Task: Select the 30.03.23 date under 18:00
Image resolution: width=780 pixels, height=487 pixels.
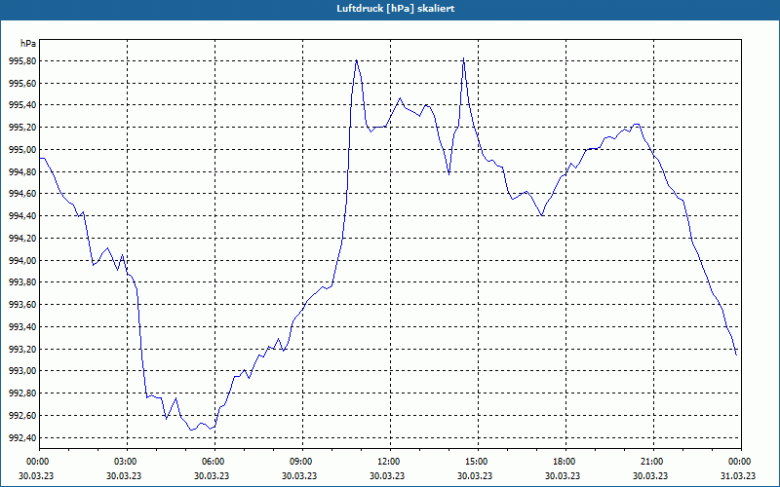Action: (x=563, y=475)
